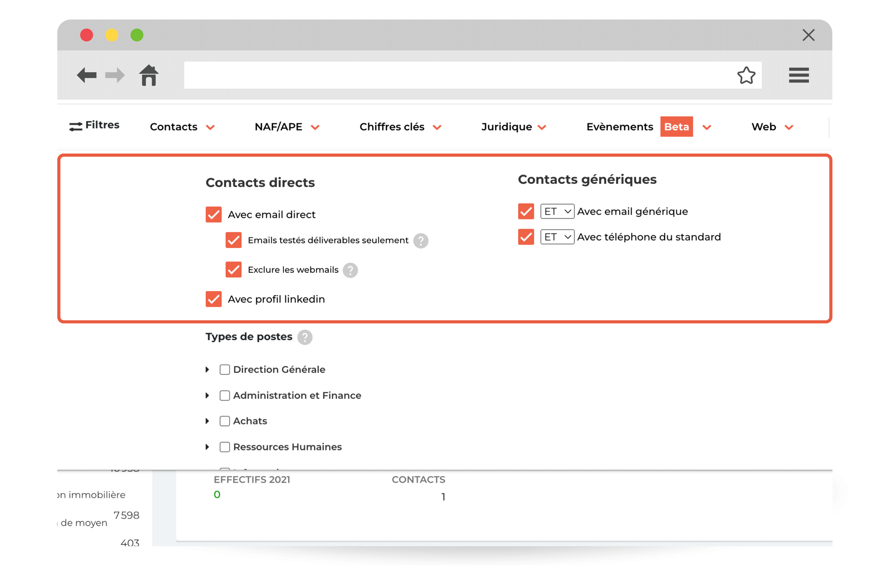877x585 pixels.
Task: Click the Filtres sliders icon
Action: tap(76, 126)
